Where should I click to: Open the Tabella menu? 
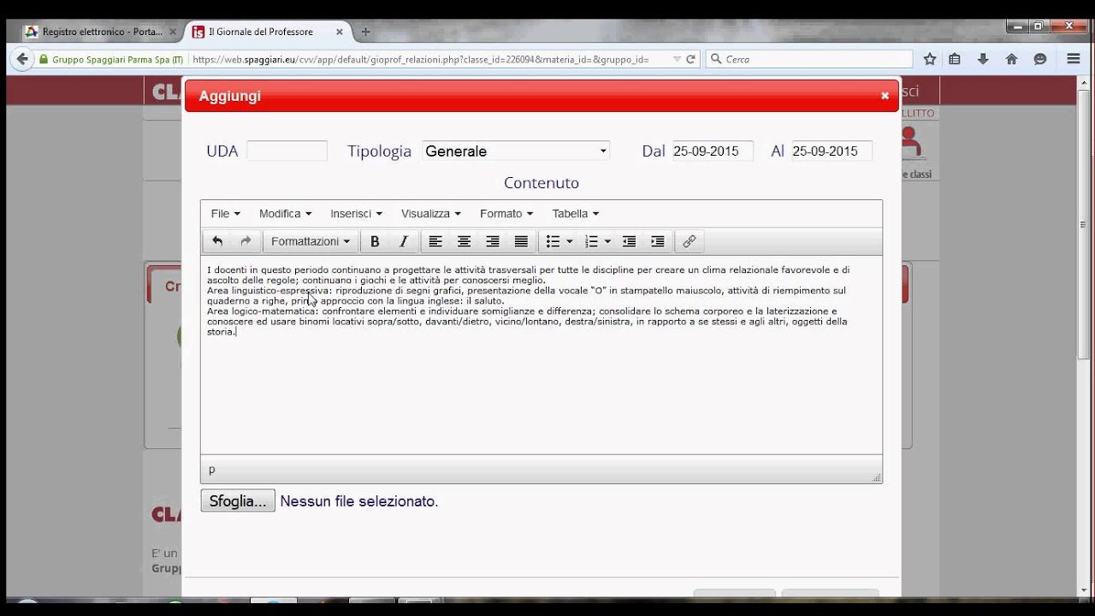pos(575,214)
